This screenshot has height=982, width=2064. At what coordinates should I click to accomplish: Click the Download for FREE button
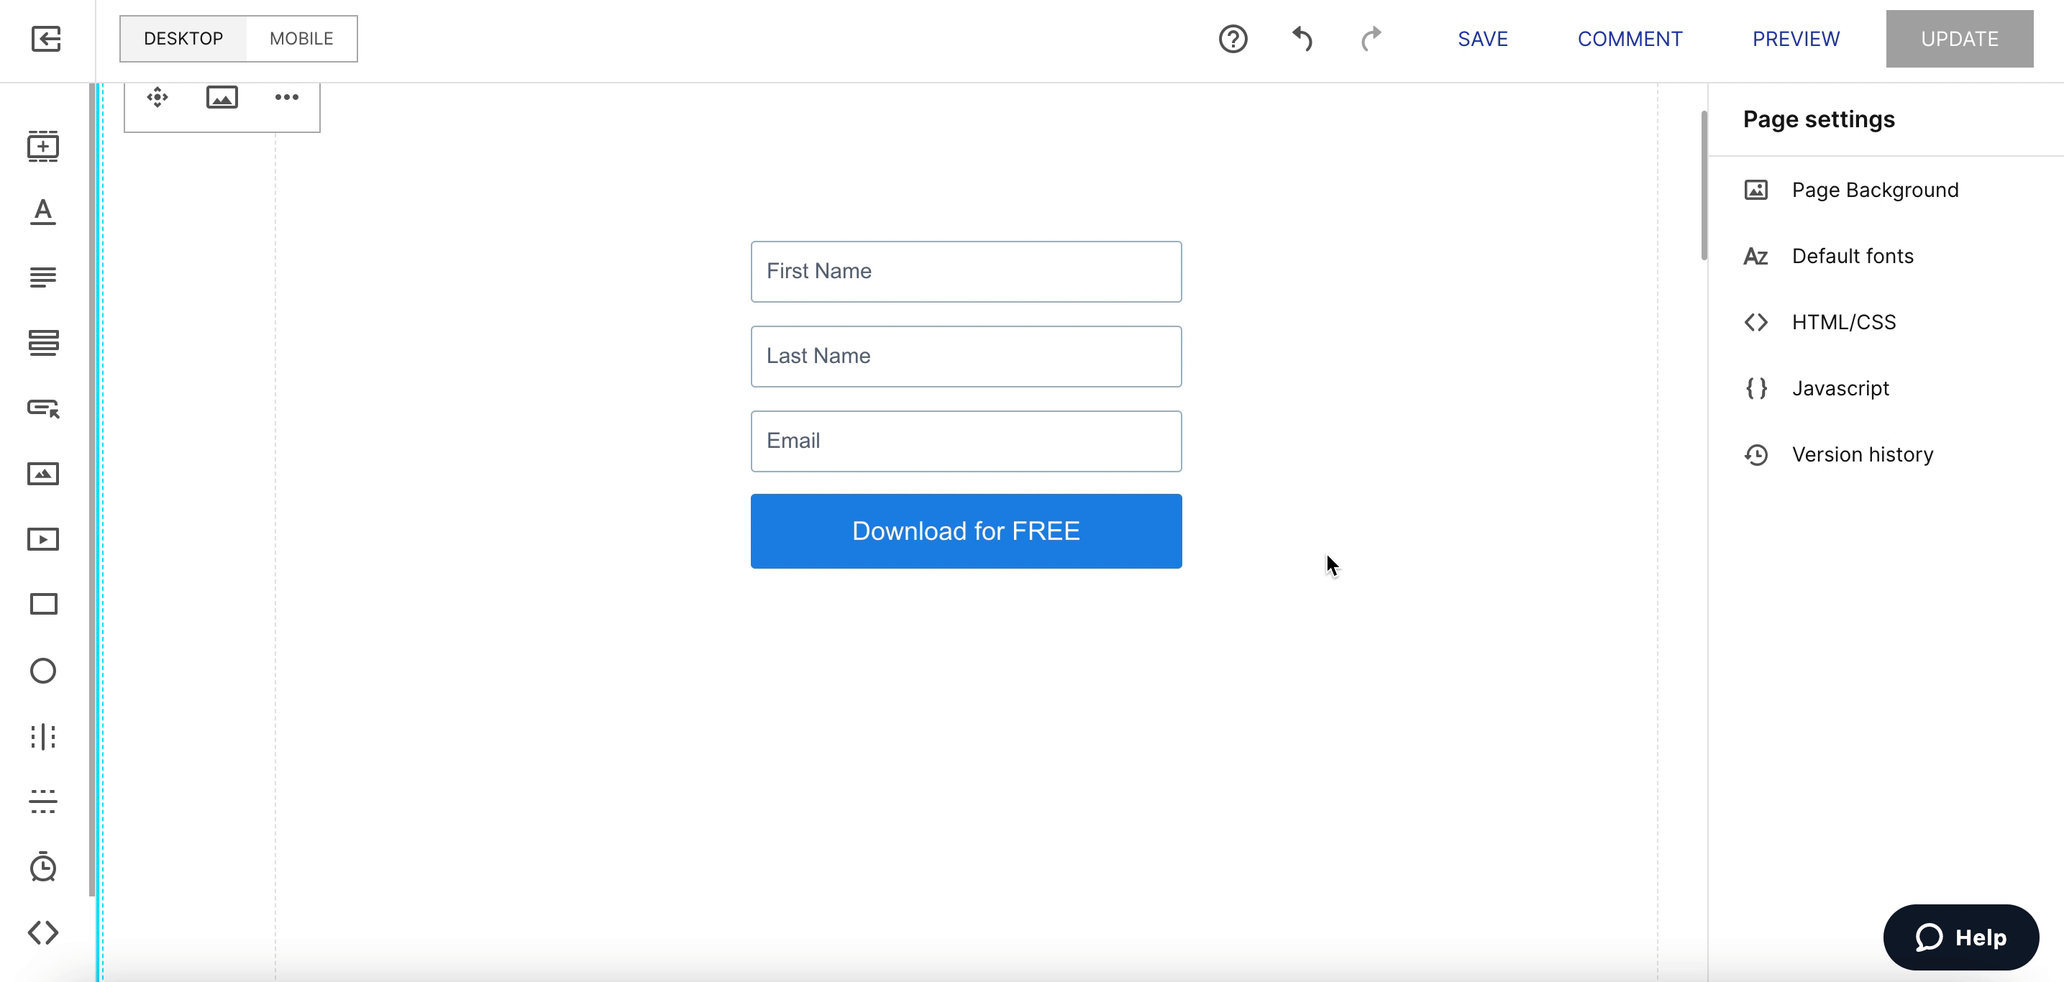tap(966, 531)
